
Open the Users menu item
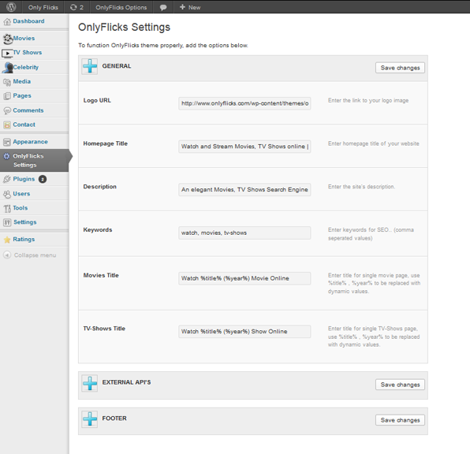pos(21,194)
